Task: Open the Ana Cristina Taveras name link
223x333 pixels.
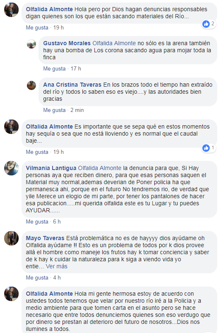Action: tap(72, 85)
